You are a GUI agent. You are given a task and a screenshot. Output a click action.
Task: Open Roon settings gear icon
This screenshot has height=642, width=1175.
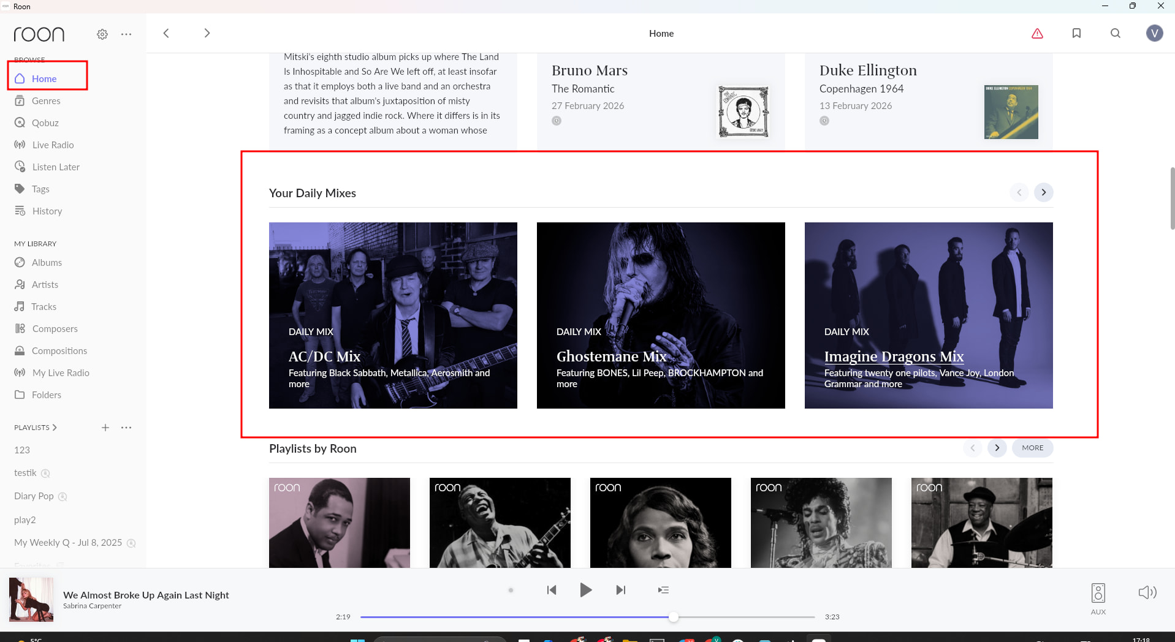pos(102,34)
